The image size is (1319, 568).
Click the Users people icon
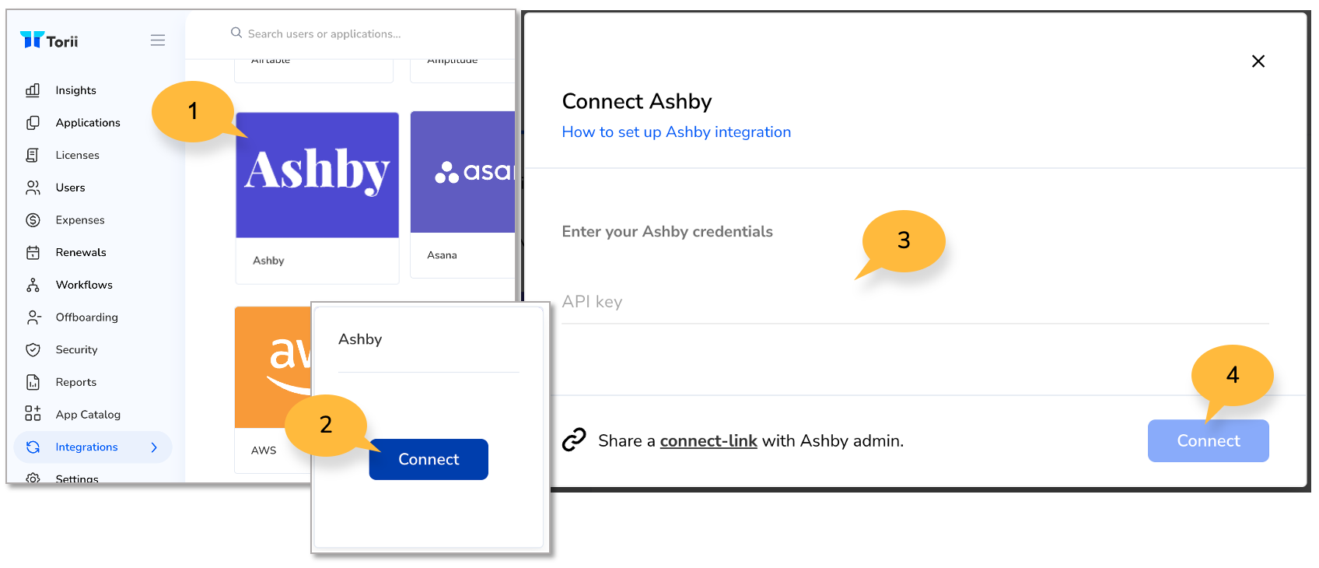[33, 188]
